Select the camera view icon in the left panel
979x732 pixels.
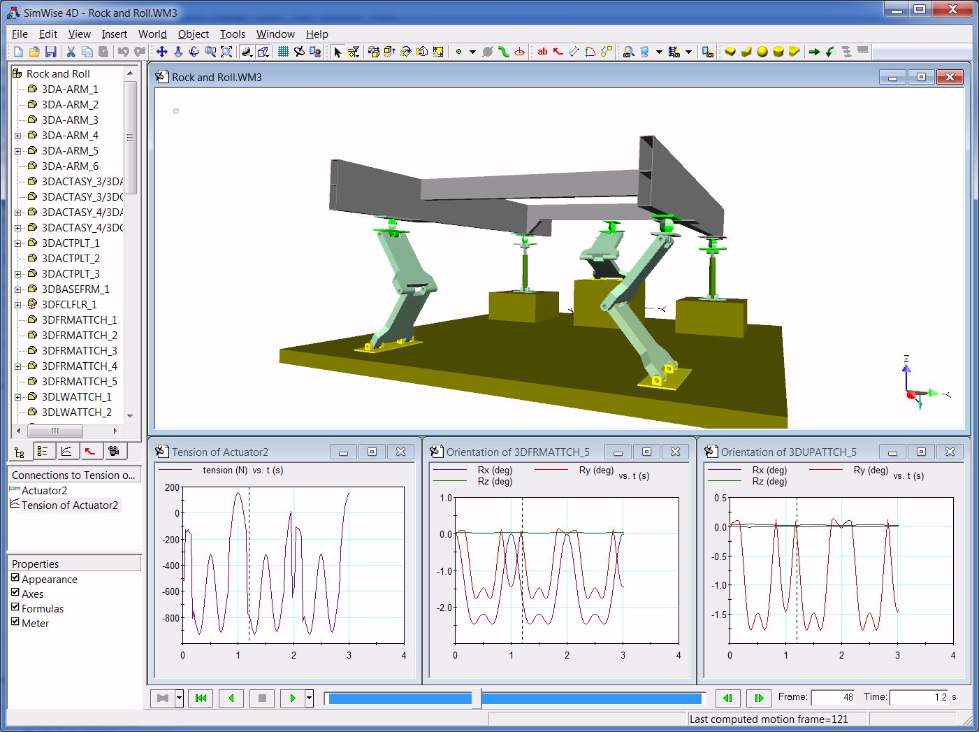[x=114, y=451]
